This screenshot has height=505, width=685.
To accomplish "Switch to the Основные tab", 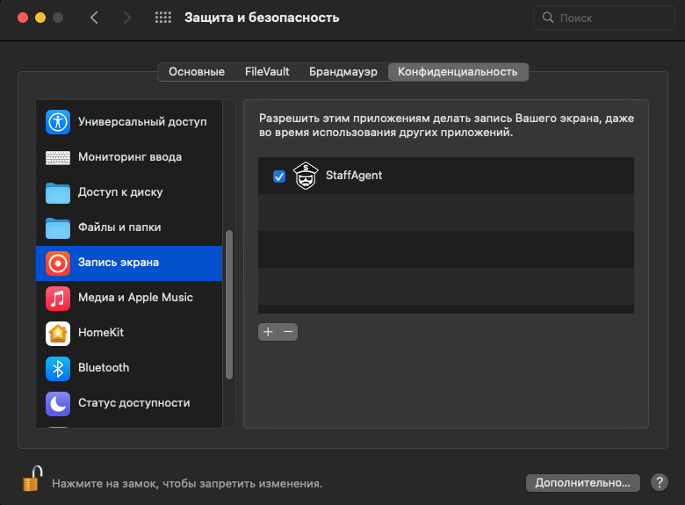I will click(x=197, y=72).
